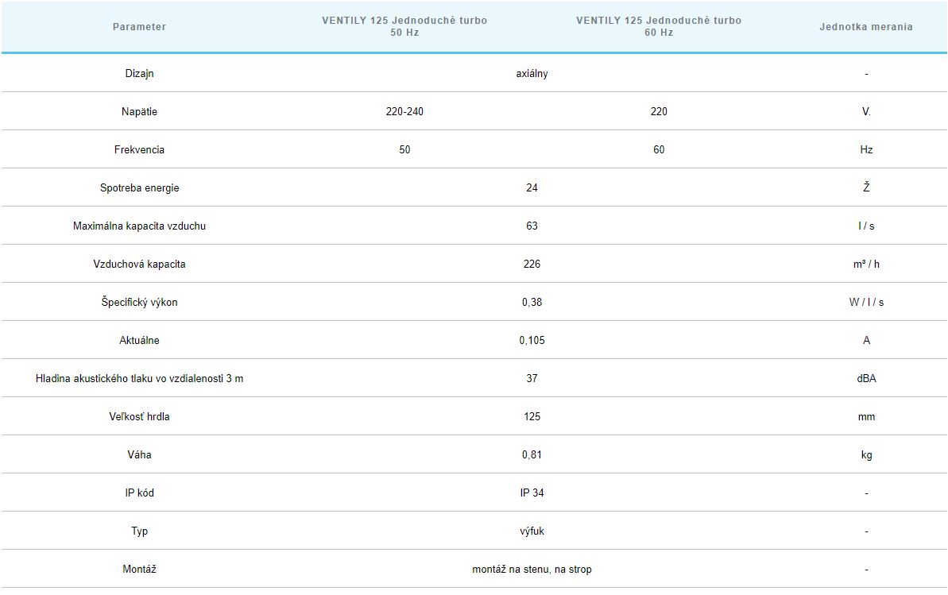Click the Hz unit cell
The width and height of the screenshot is (948, 595).
pos(866,150)
